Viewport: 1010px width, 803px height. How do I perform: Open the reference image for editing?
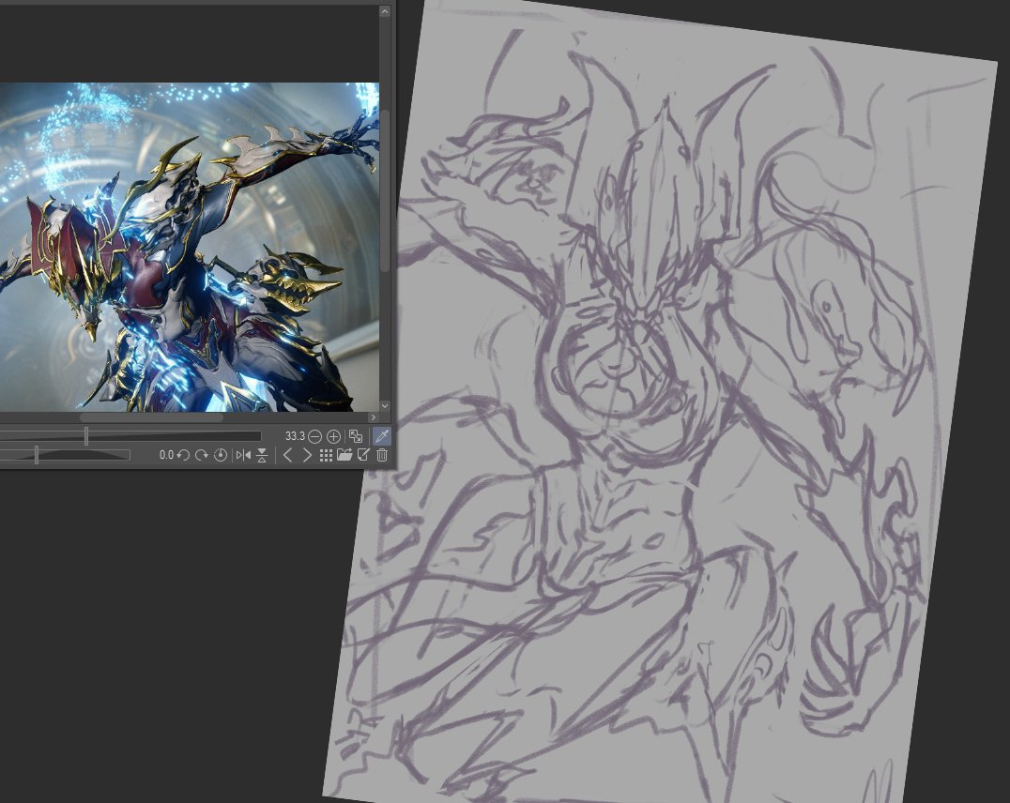coord(363,455)
